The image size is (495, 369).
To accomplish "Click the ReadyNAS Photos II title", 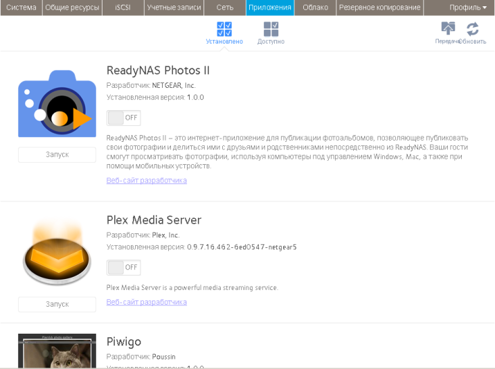I will pos(158,71).
